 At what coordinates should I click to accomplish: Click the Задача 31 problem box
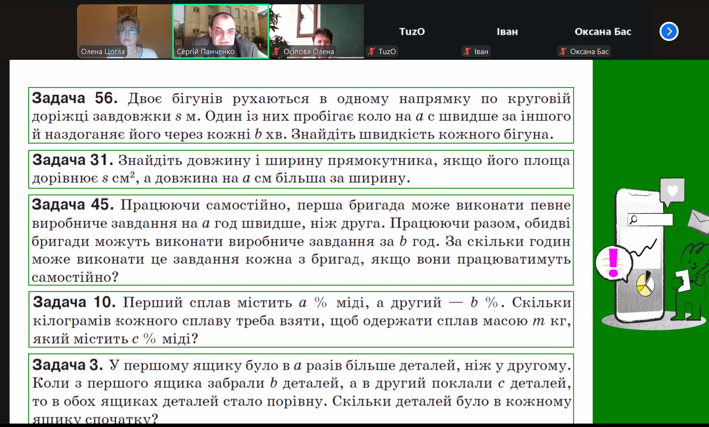tap(301, 169)
